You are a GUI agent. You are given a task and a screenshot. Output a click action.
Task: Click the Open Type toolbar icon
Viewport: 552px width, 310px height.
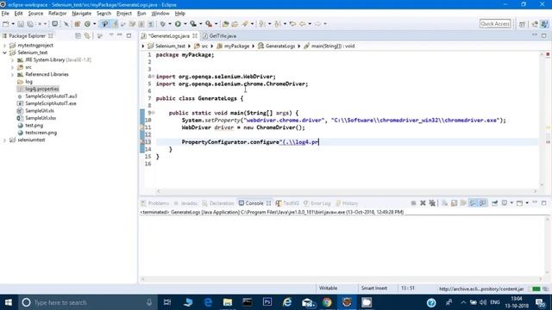(x=226, y=24)
